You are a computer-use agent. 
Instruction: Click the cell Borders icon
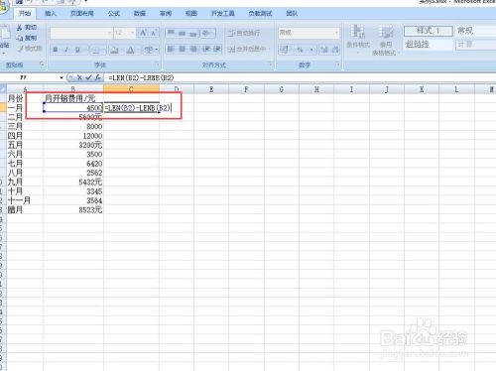point(95,50)
